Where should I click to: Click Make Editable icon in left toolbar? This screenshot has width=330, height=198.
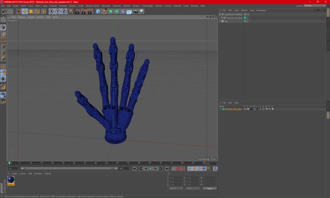pos(3,19)
